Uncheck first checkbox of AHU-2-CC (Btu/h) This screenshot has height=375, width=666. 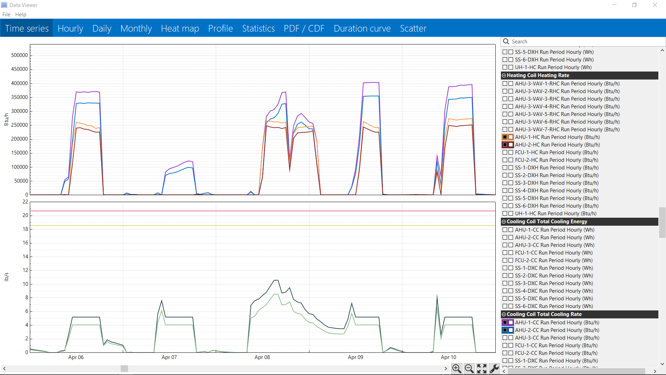tap(505, 330)
